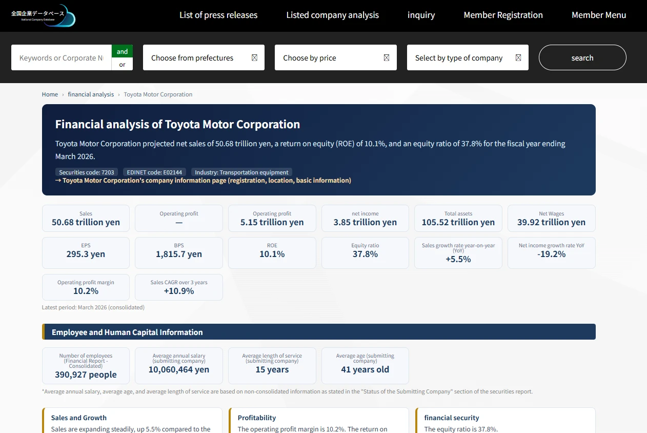Image resolution: width=647 pixels, height=433 pixels.
Task: Click the Financial analysis of Toyota heading
Action: pos(177,124)
